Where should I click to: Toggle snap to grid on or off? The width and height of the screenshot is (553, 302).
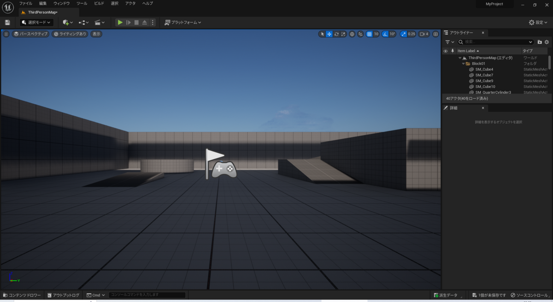point(369,34)
